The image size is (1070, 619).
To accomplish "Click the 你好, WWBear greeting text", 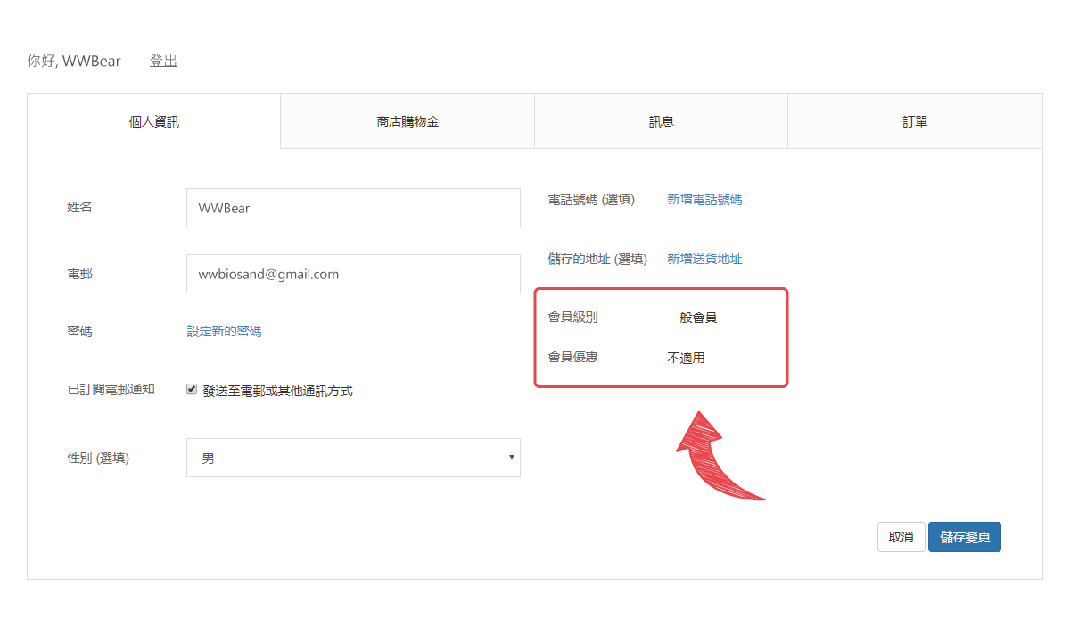I will (x=74, y=62).
